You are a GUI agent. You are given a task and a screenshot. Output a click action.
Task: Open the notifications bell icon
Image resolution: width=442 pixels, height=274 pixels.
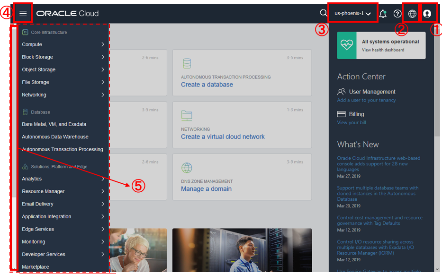[x=383, y=14]
